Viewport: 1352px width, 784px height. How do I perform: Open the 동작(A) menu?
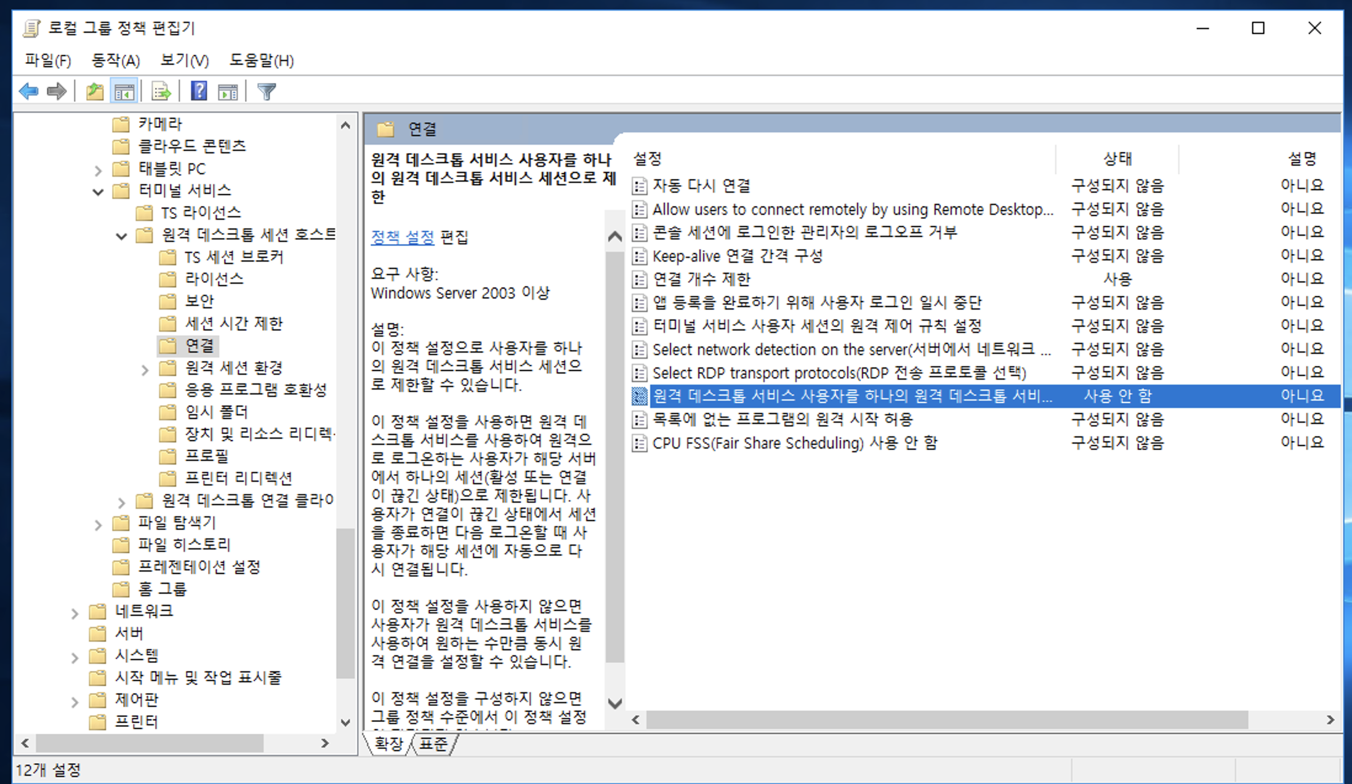(x=115, y=60)
